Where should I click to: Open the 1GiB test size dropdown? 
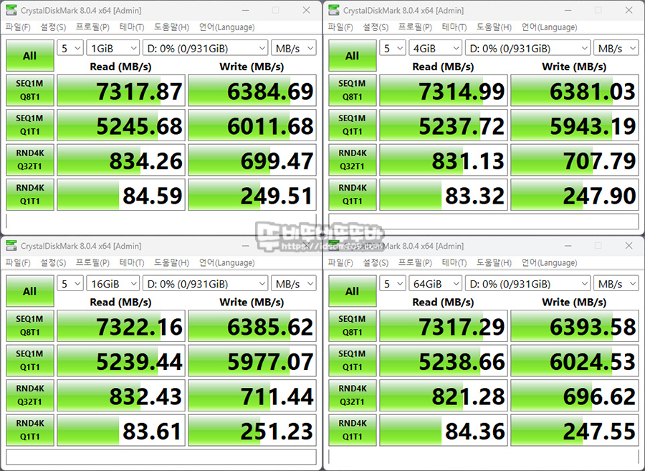coord(113,48)
